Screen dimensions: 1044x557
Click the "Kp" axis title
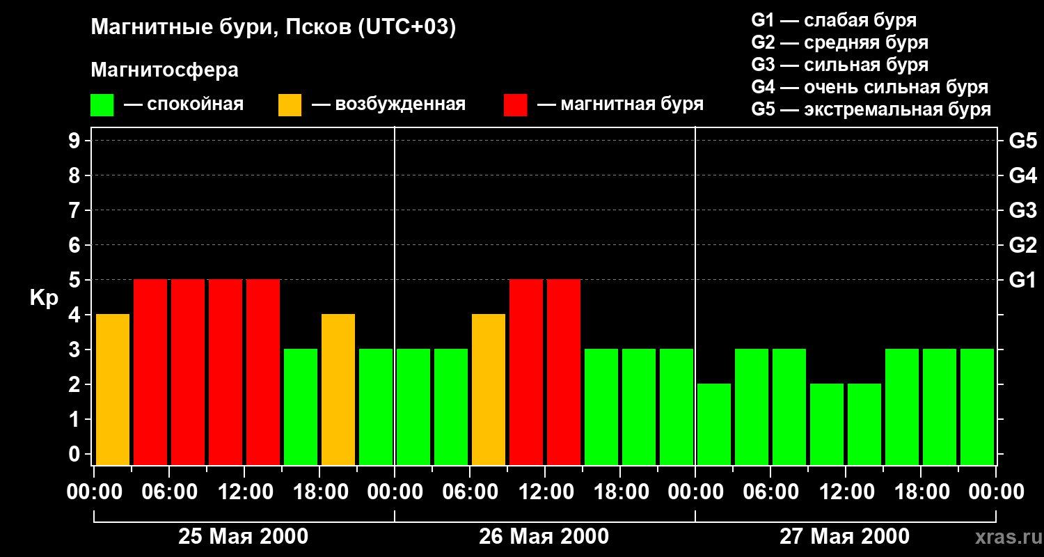(x=44, y=298)
